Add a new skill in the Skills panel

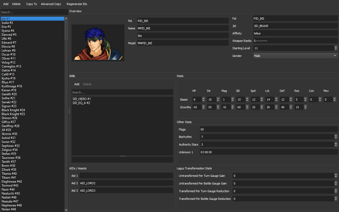pyautogui.click(x=77, y=84)
